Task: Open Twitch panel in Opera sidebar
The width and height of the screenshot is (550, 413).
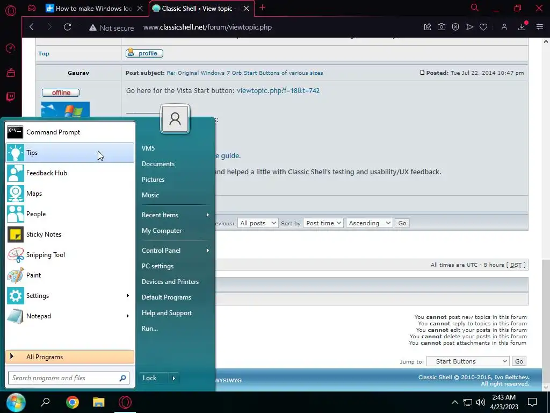Action: click(x=11, y=97)
